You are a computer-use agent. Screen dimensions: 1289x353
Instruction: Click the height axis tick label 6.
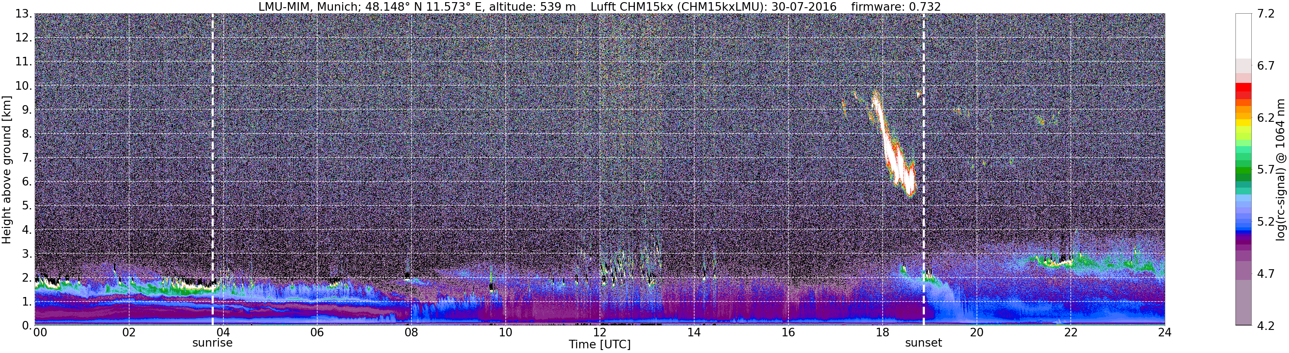tap(27, 182)
